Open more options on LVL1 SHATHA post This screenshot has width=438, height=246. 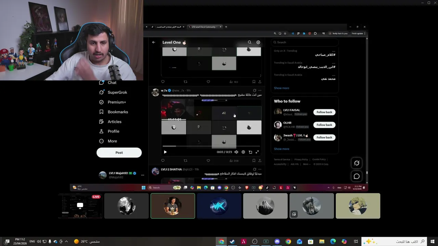(x=260, y=169)
